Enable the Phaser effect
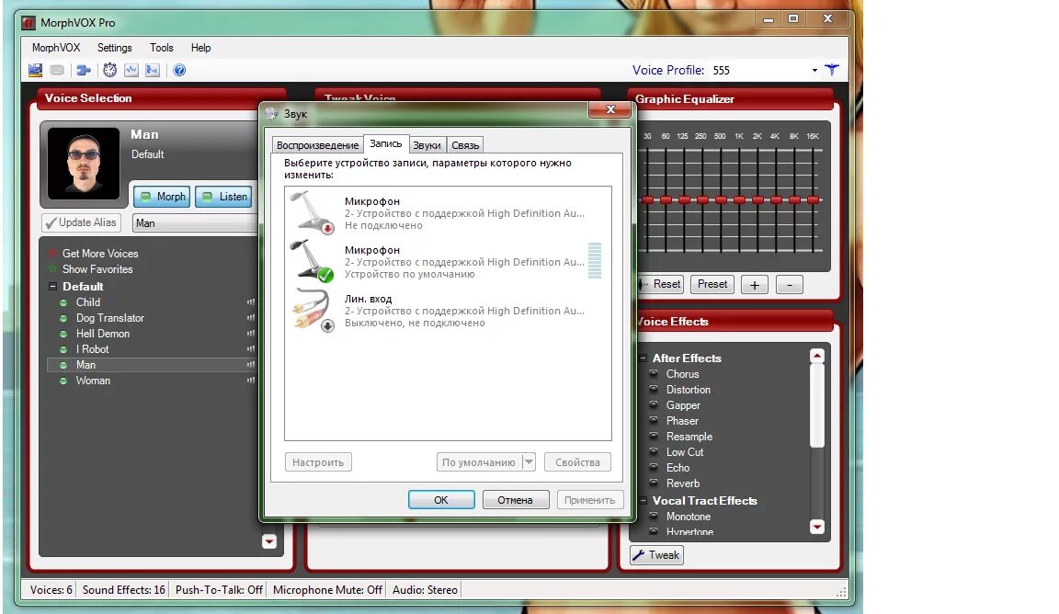Image resolution: width=1059 pixels, height=614 pixels. [x=654, y=420]
